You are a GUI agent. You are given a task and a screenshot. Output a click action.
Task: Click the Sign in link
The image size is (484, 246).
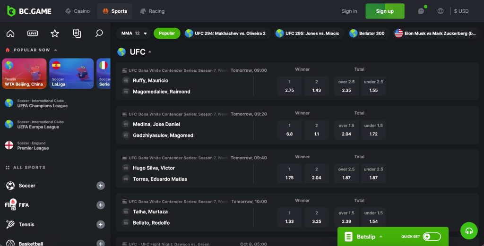(x=349, y=11)
